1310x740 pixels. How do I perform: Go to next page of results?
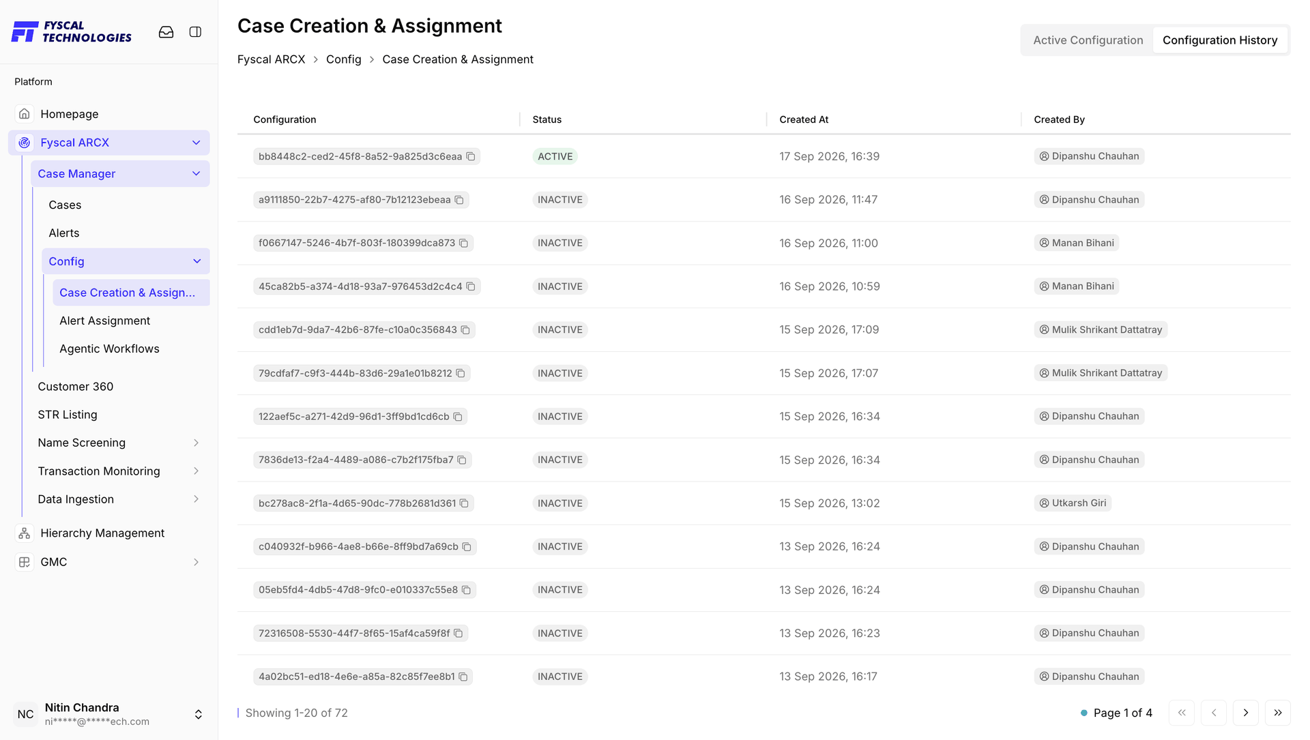[1246, 713]
